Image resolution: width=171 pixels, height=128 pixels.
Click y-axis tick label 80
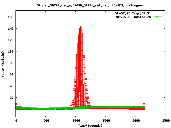pos(11,63)
